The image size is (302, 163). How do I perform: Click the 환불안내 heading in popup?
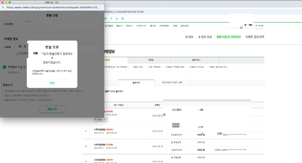point(8,85)
